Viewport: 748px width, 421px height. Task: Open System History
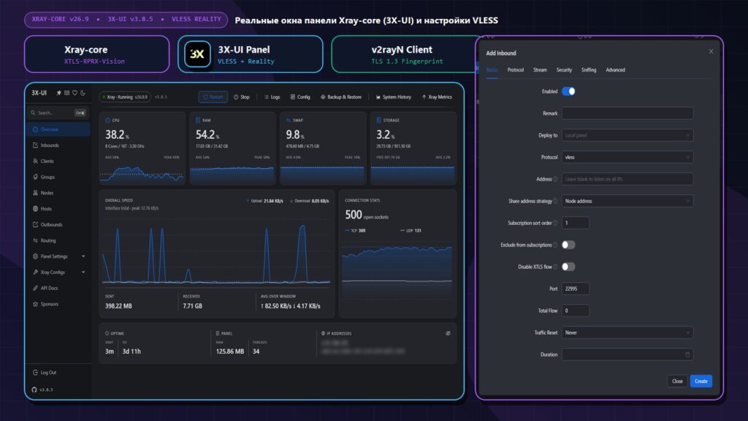(394, 97)
